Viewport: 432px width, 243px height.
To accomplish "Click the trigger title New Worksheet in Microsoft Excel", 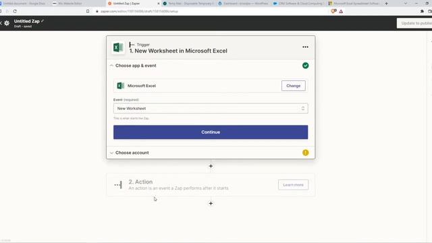I will coord(178,51).
